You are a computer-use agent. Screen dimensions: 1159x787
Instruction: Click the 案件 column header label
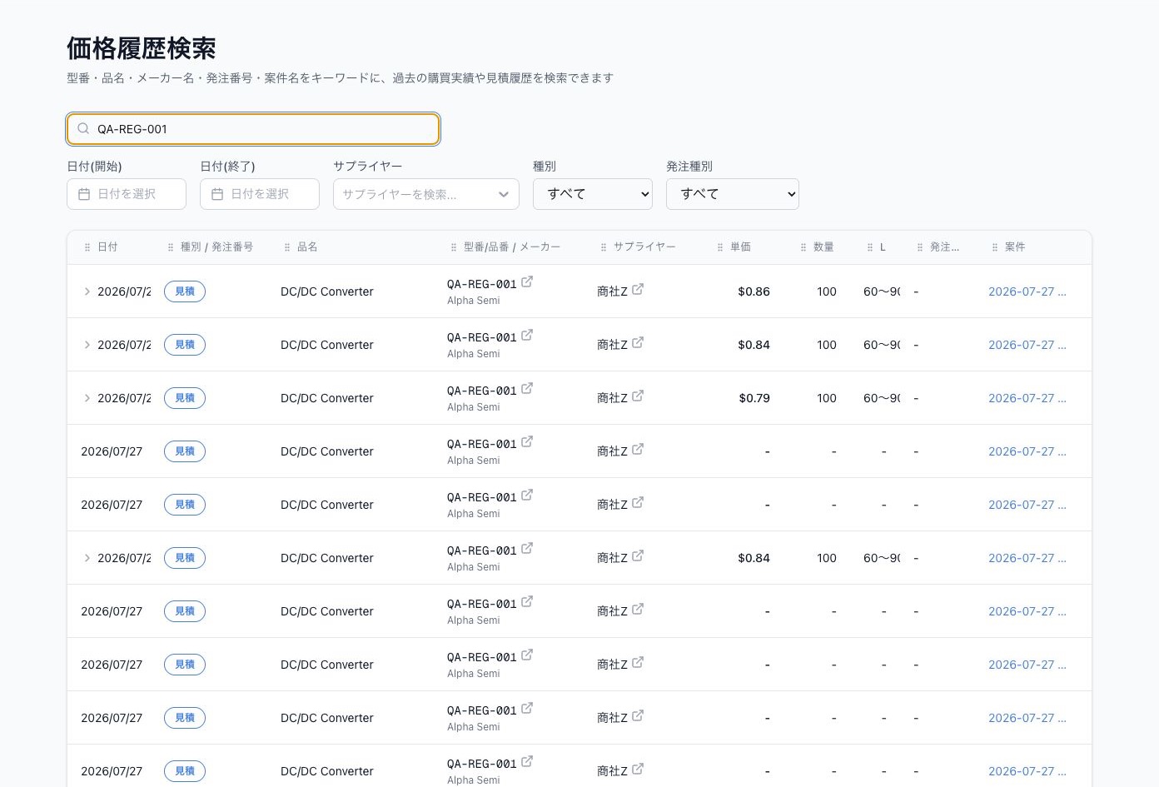1015,247
